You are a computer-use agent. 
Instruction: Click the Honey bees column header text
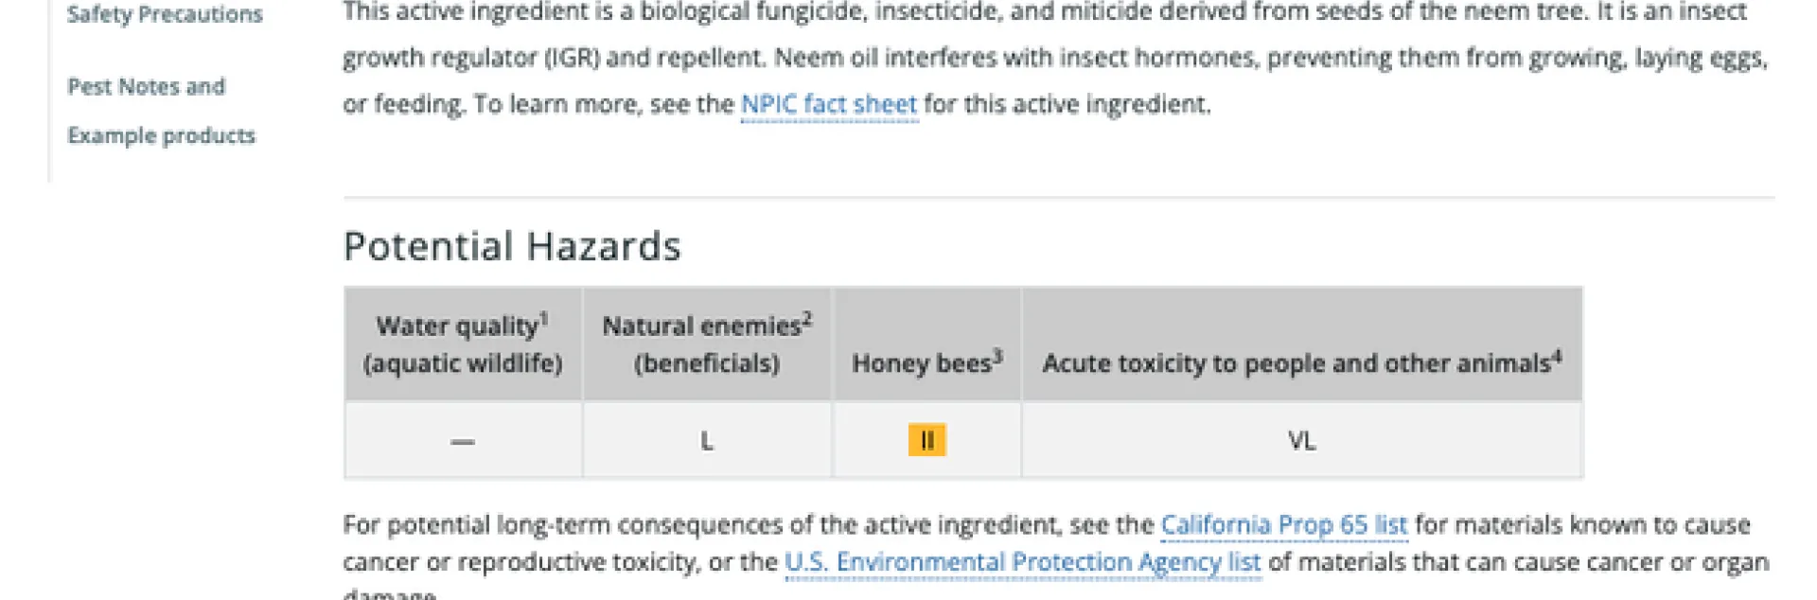point(921,363)
